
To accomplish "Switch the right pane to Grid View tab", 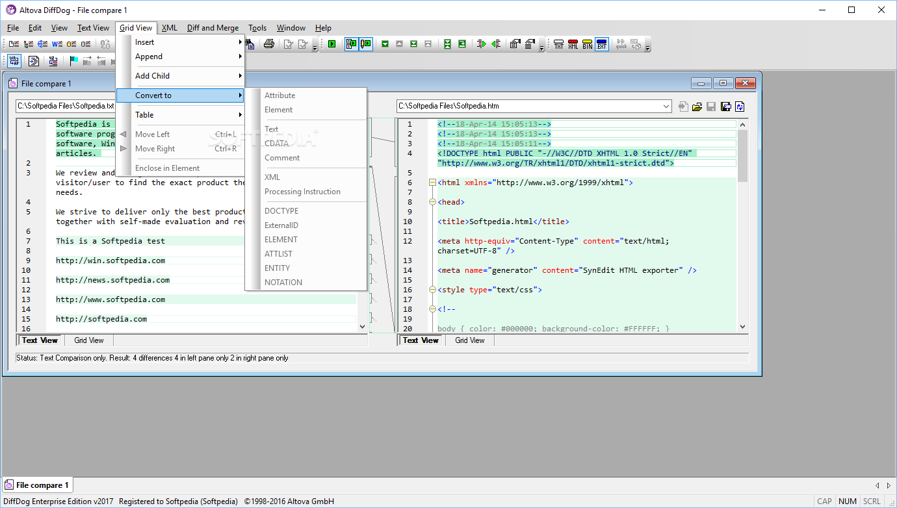I will point(469,340).
